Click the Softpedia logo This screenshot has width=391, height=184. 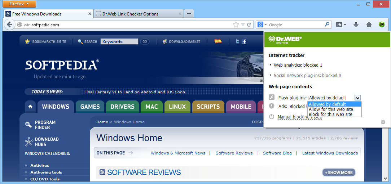(x=62, y=65)
